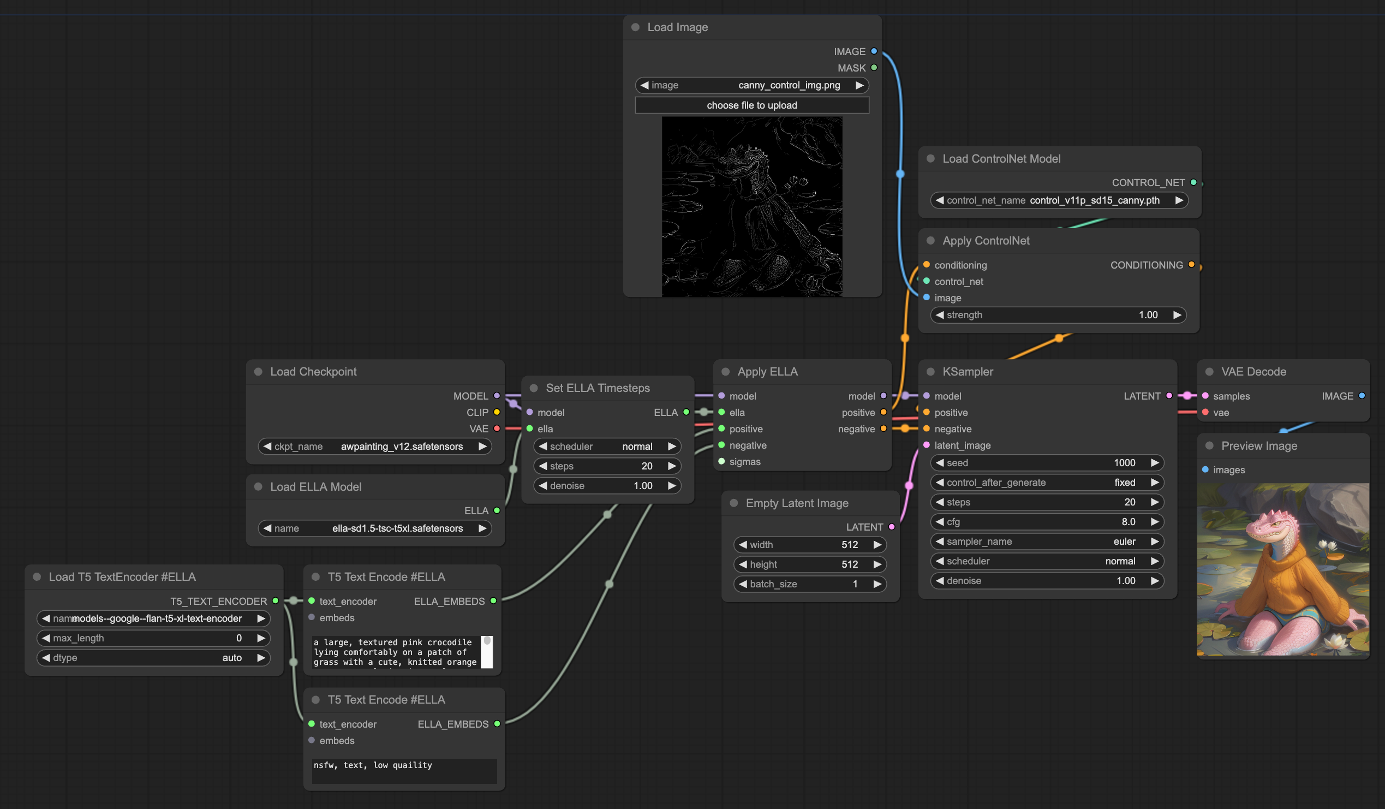Click the VAE output socket on Load Checkpoint
The height and width of the screenshot is (809, 1385).
click(x=497, y=429)
